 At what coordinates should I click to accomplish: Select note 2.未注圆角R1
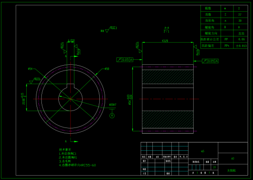click(x=68, y=158)
